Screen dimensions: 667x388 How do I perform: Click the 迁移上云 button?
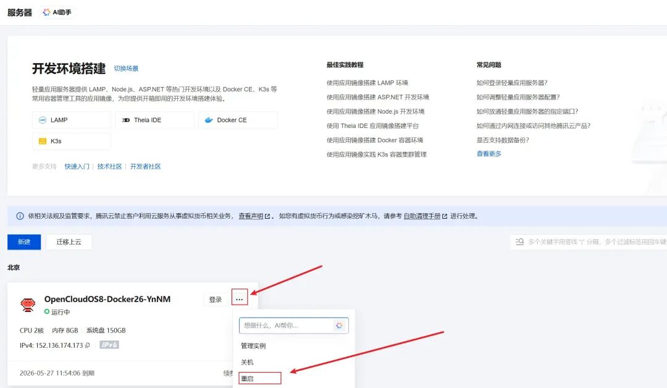[x=69, y=242]
